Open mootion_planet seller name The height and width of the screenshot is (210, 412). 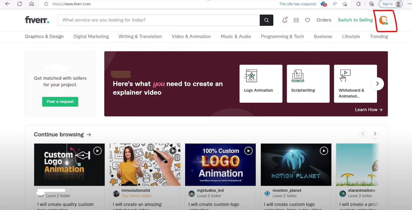coord(287,190)
